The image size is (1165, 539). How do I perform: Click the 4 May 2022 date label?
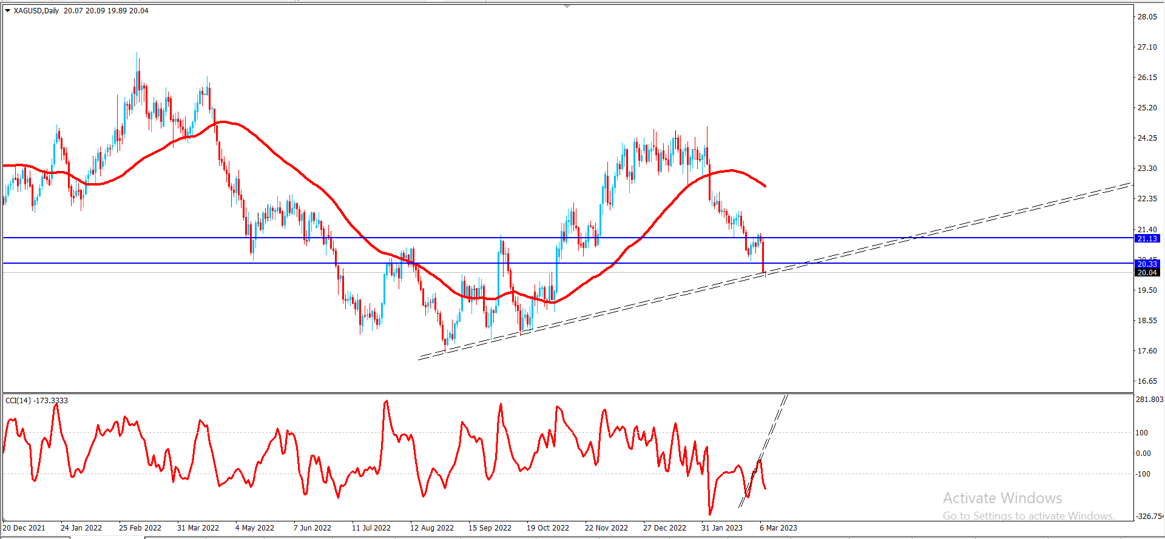(255, 527)
